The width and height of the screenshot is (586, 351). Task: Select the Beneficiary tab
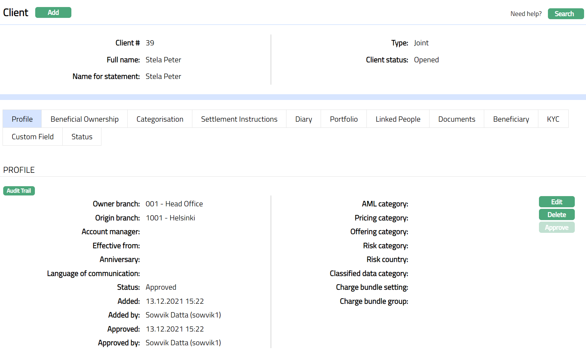(x=511, y=119)
